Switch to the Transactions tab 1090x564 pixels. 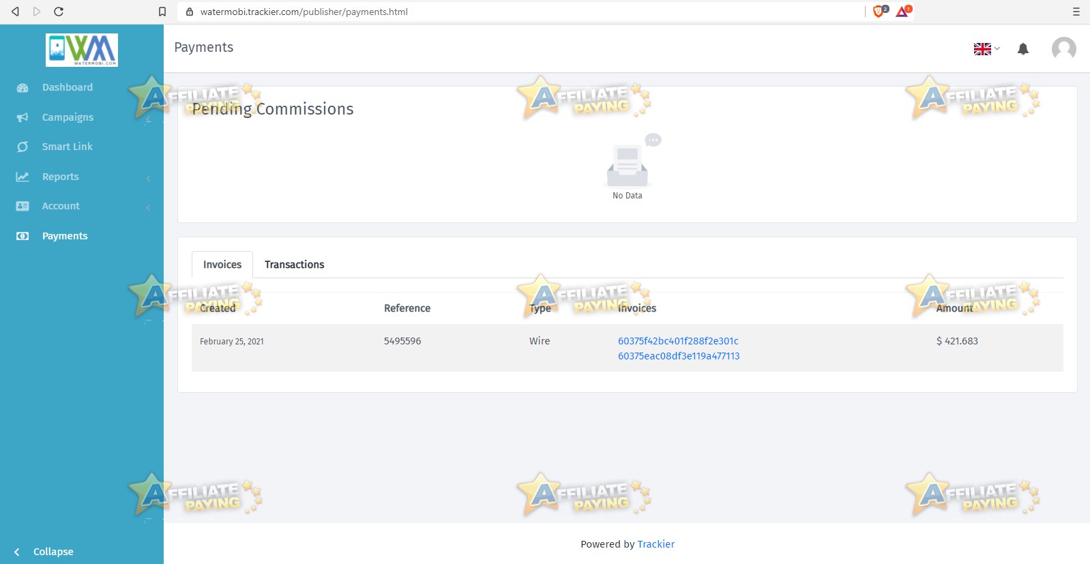(295, 265)
